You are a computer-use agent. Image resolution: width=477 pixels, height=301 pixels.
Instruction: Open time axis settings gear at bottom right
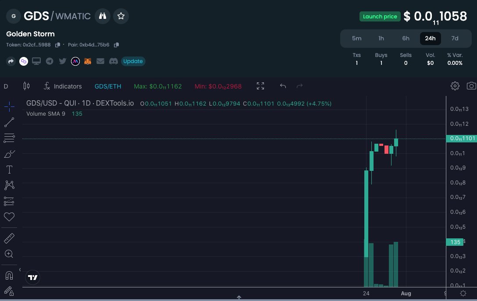click(x=463, y=294)
